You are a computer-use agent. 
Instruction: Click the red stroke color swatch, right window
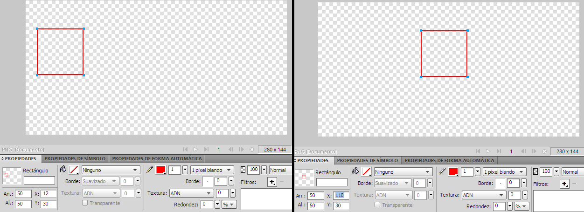point(453,172)
